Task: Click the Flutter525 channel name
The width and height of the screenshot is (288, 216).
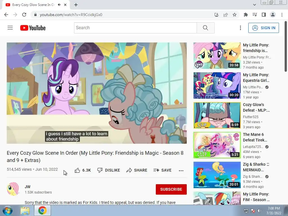Action: (251, 117)
